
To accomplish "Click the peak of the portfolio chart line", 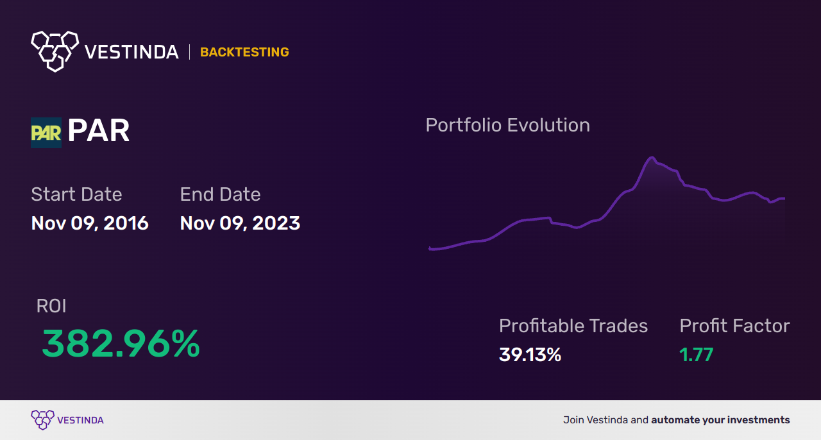I will point(652,157).
